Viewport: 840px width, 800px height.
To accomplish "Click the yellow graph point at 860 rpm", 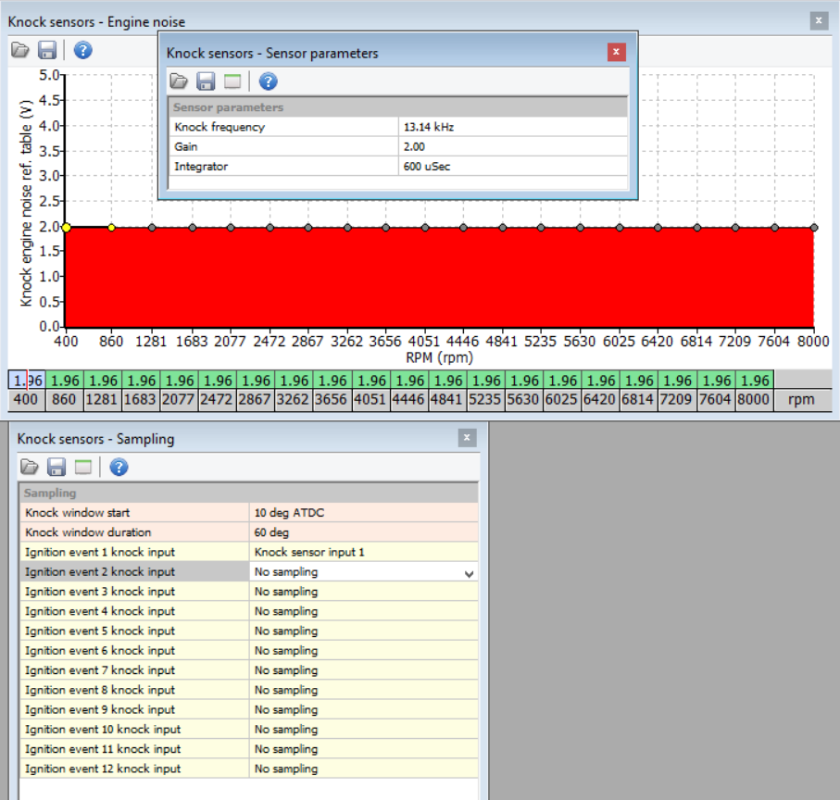I will pos(112,227).
